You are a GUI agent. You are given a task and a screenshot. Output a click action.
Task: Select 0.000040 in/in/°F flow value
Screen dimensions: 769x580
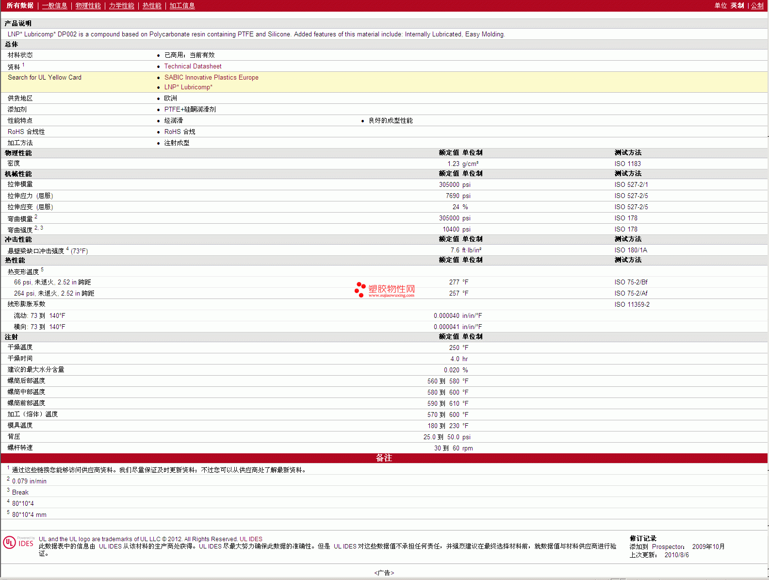coord(458,315)
